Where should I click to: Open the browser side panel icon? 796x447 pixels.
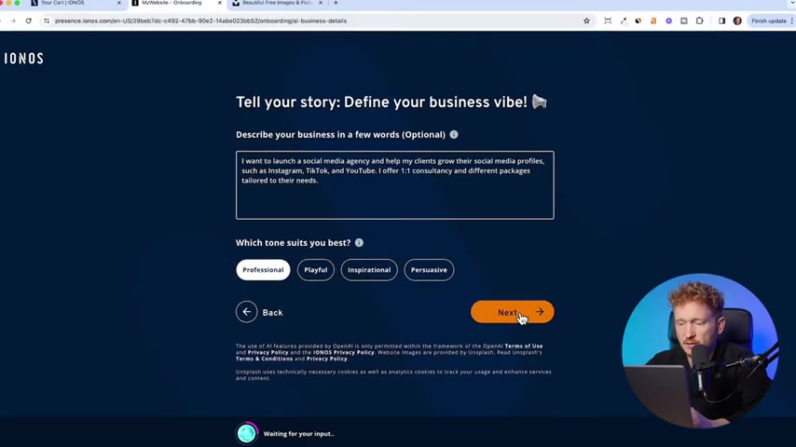[x=721, y=20]
